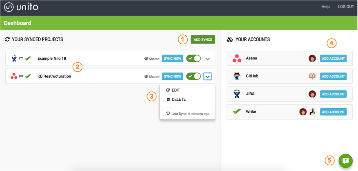Click the cubes icon beside Your Accounts

[229, 40]
